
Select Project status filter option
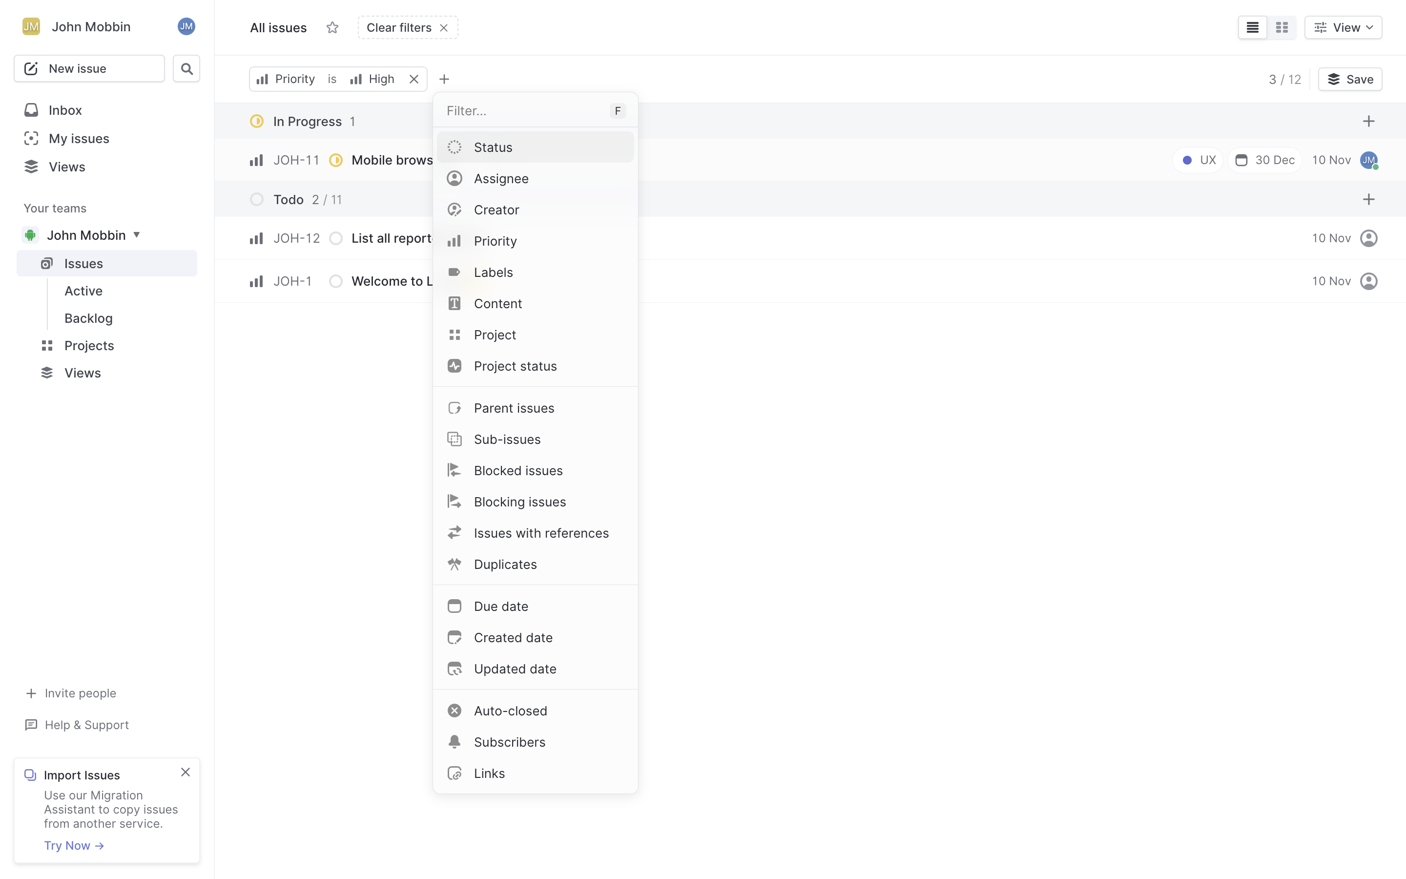pos(535,366)
